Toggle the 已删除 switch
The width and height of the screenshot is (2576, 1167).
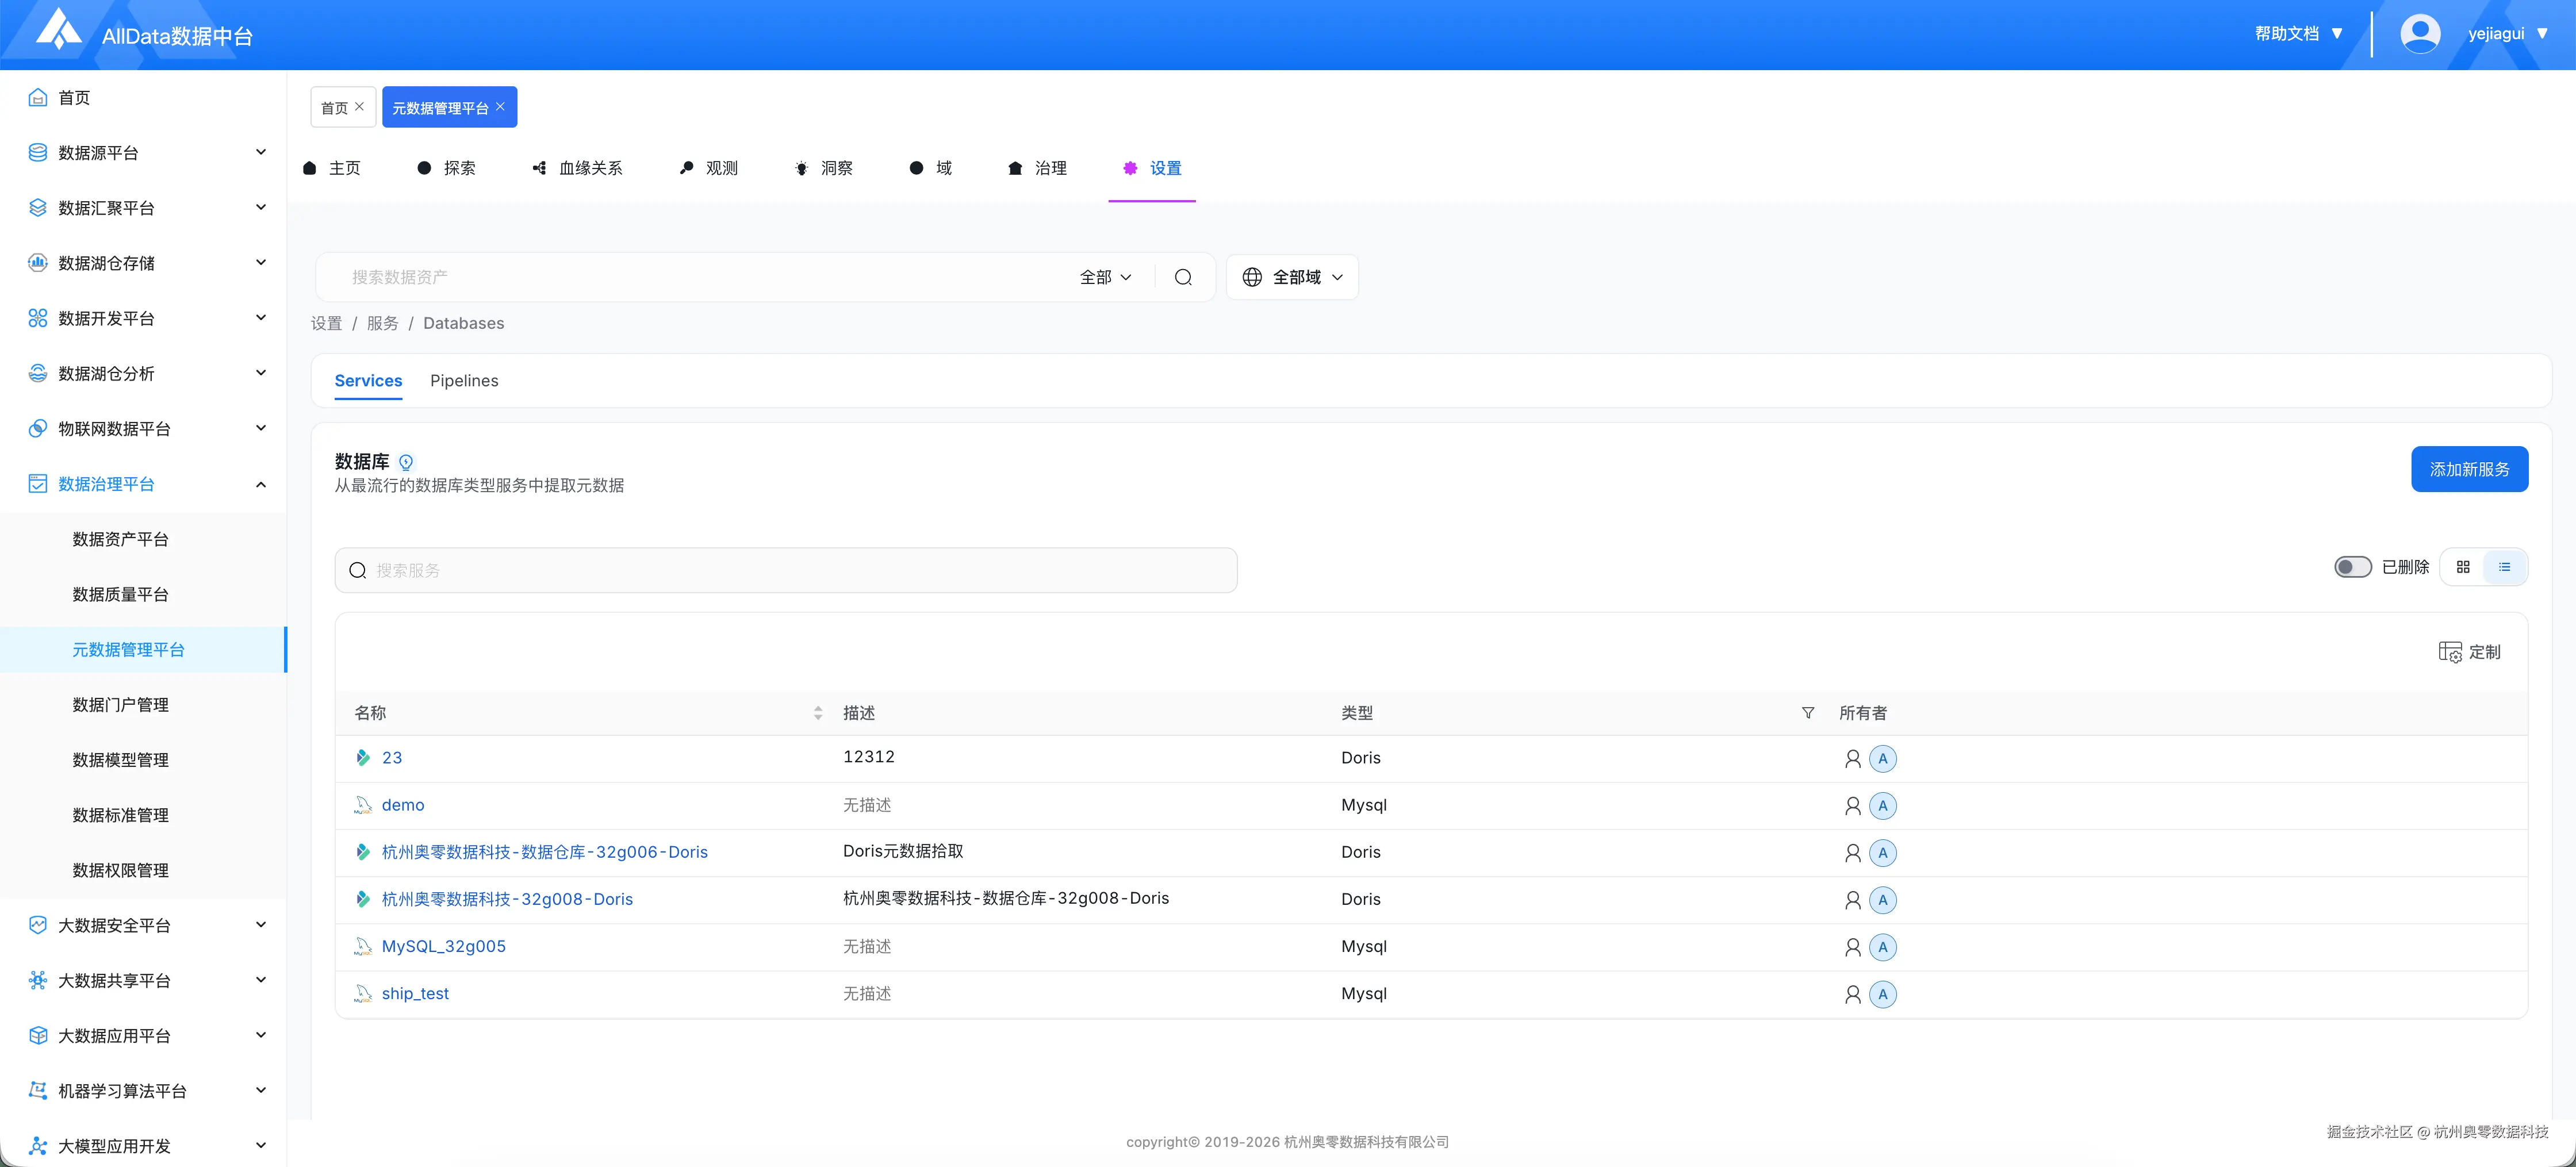click(2353, 567)
